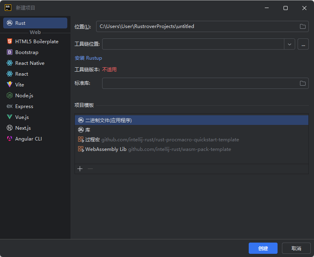Click the toolchain location combo box field

(x=193, y=44)
